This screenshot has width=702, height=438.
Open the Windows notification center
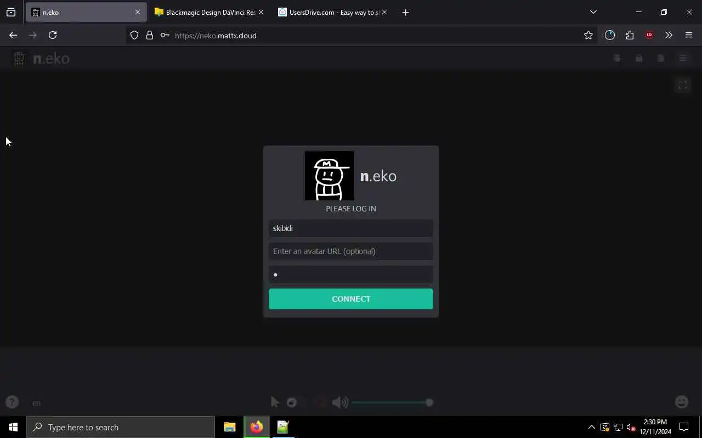[684, 427]
